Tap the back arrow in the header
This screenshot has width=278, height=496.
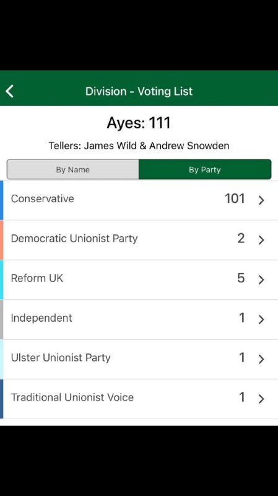click(10, 91)
